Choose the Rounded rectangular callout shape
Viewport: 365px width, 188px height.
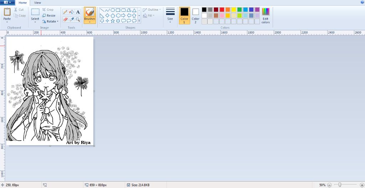point(123,21)
